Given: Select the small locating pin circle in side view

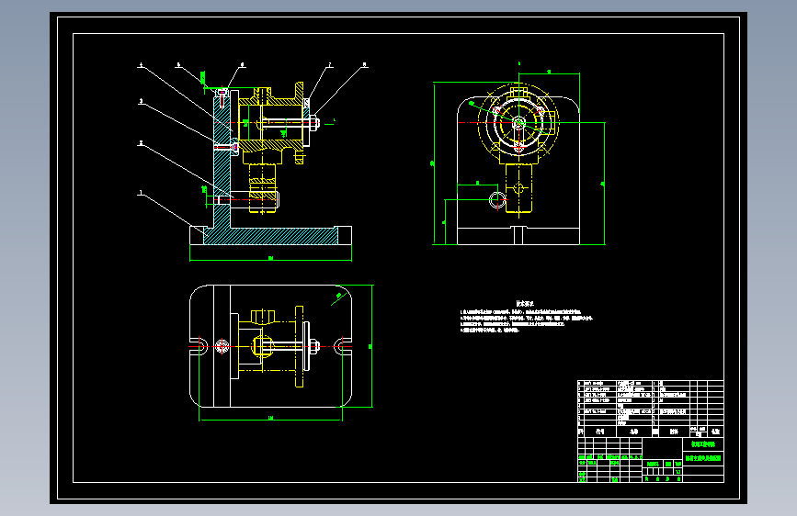Looking at the screenshot, I should 497,199.
